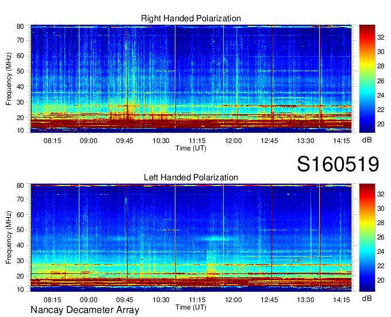Screen dimensions: 391x317
Task: Click 80 MHz tick on right-handed plot
Action: (20, 26)
